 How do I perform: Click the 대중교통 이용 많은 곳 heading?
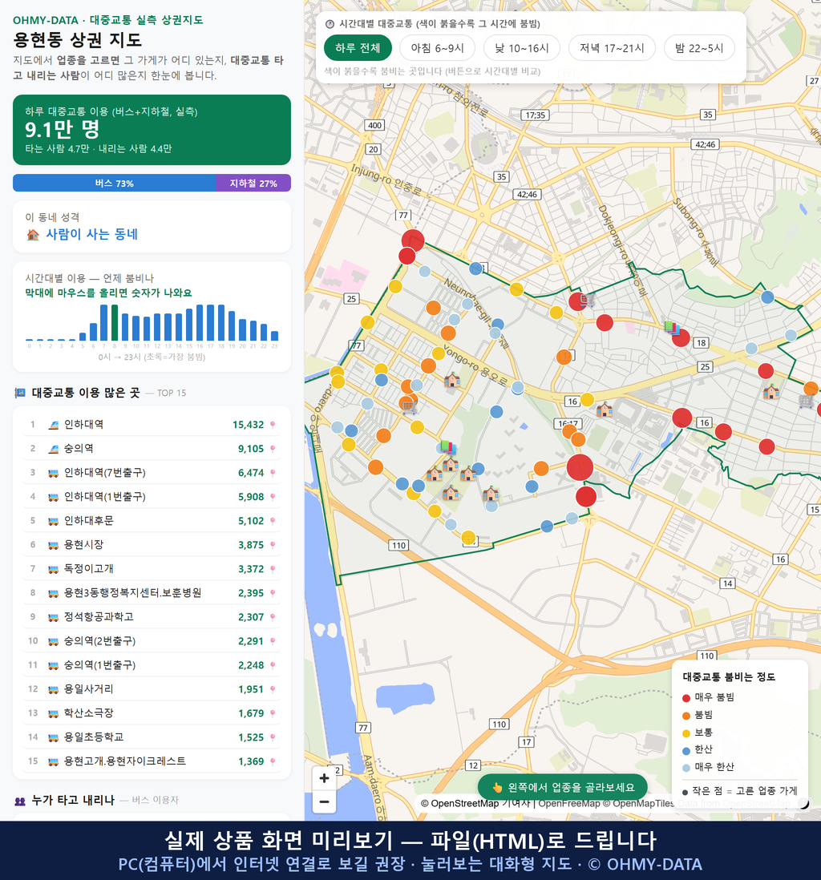point(85,393)
